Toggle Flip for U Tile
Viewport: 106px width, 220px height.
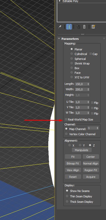pos(92,103)
